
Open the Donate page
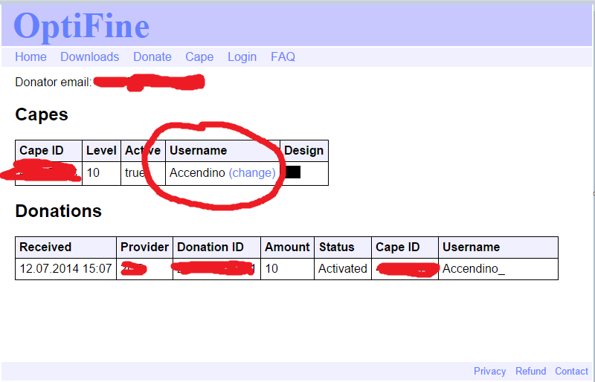152,57
